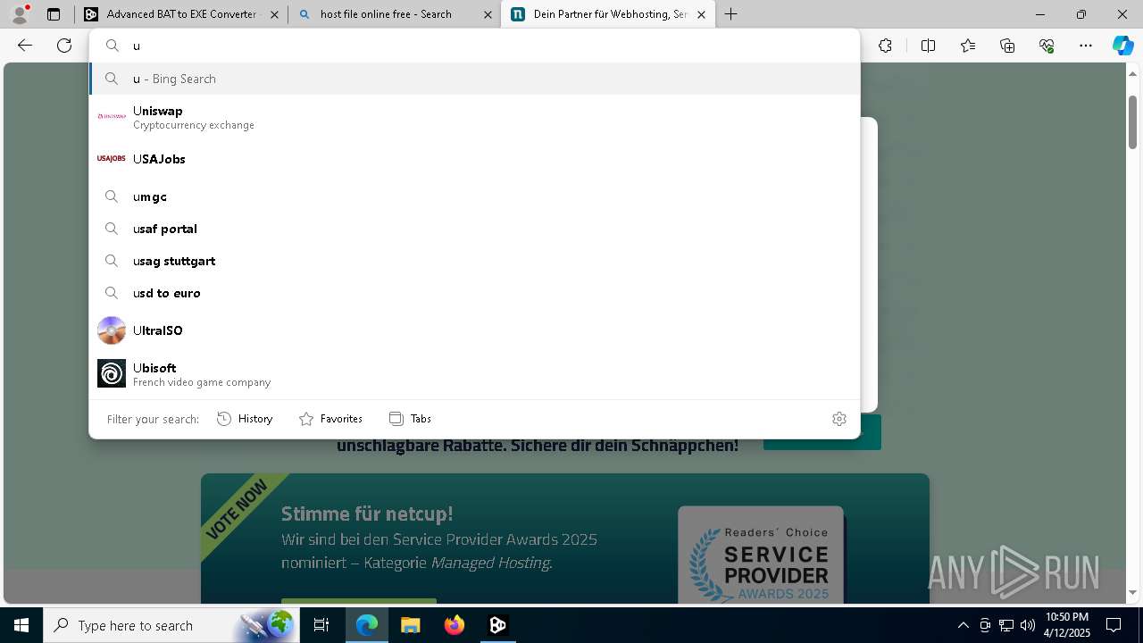Image resolution: width=1143 pixels, height=643 pixels.
Task: Open the Favorites star toolbar icon
Action: pos(968,46)
